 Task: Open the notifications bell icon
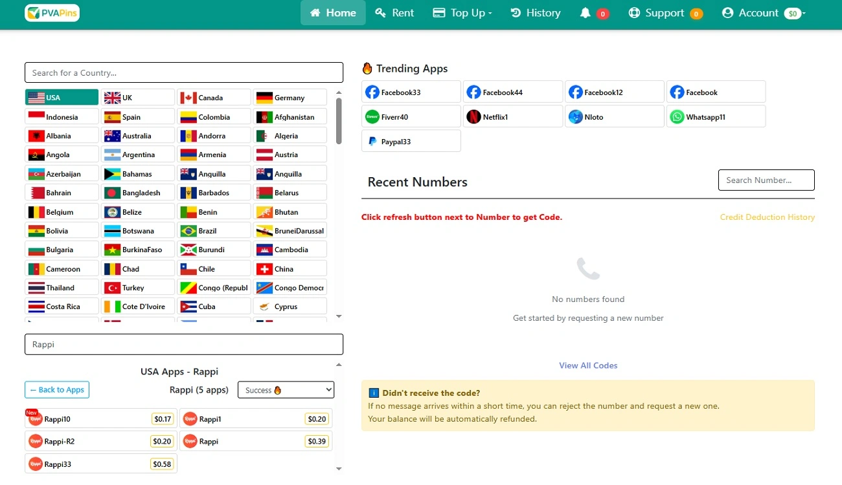point(585,13)
